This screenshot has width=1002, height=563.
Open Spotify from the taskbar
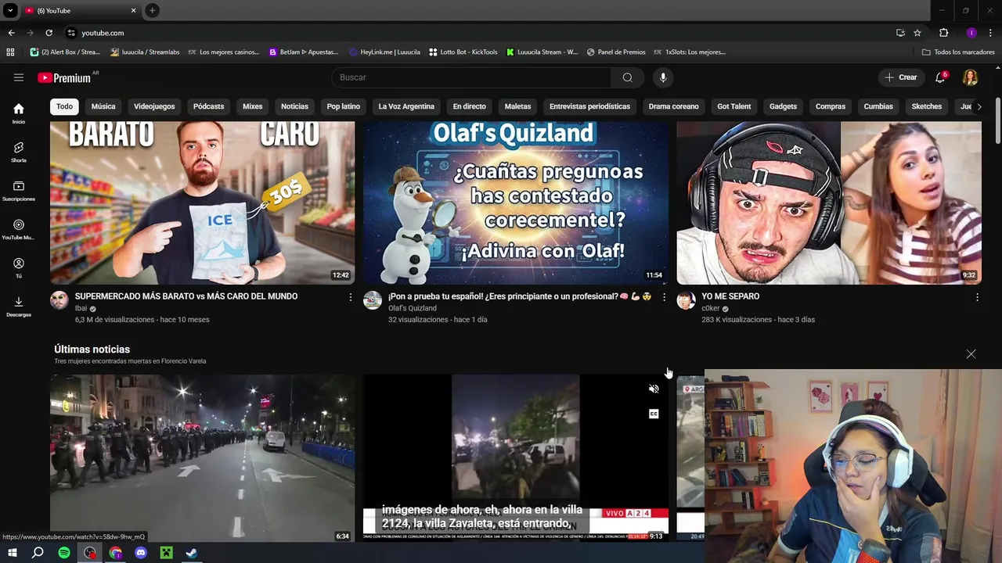[64, 553]
